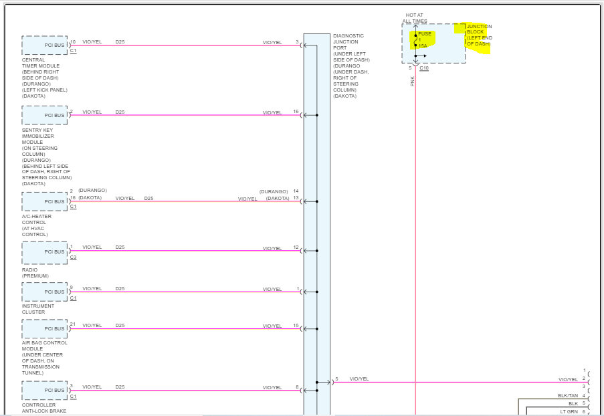Click the HOT AT ALL TIMES text
The image size is (604, 416).
tap(415, 18)
